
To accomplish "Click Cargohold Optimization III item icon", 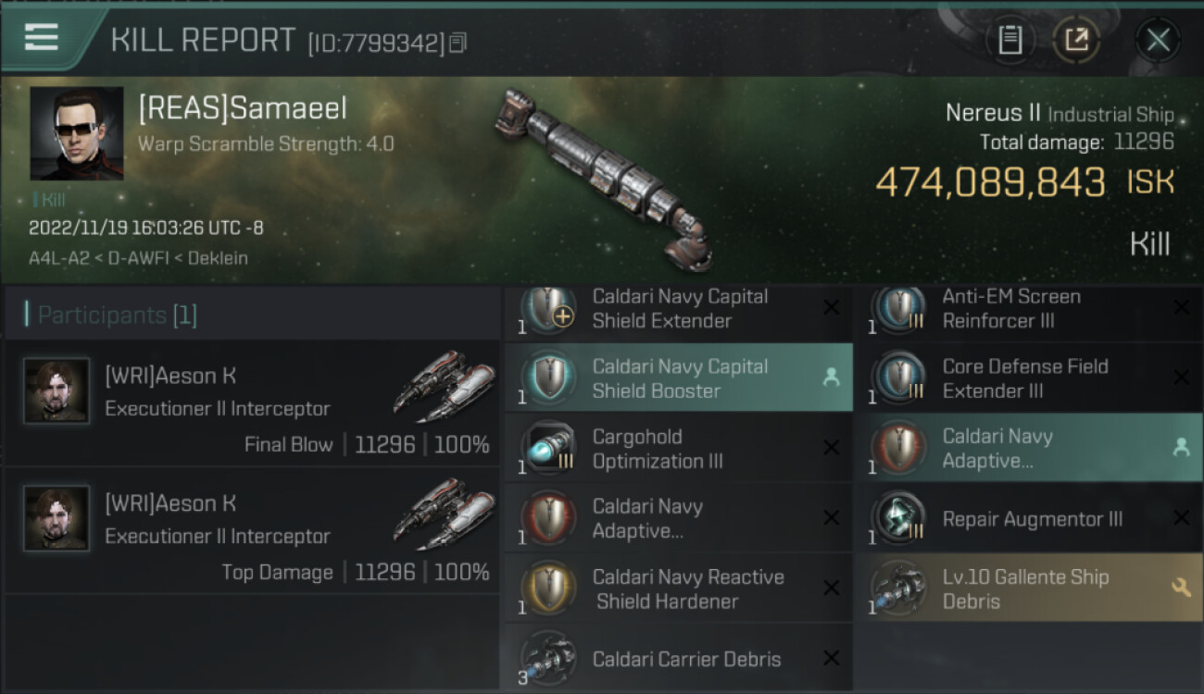I will tap(548, 448).
